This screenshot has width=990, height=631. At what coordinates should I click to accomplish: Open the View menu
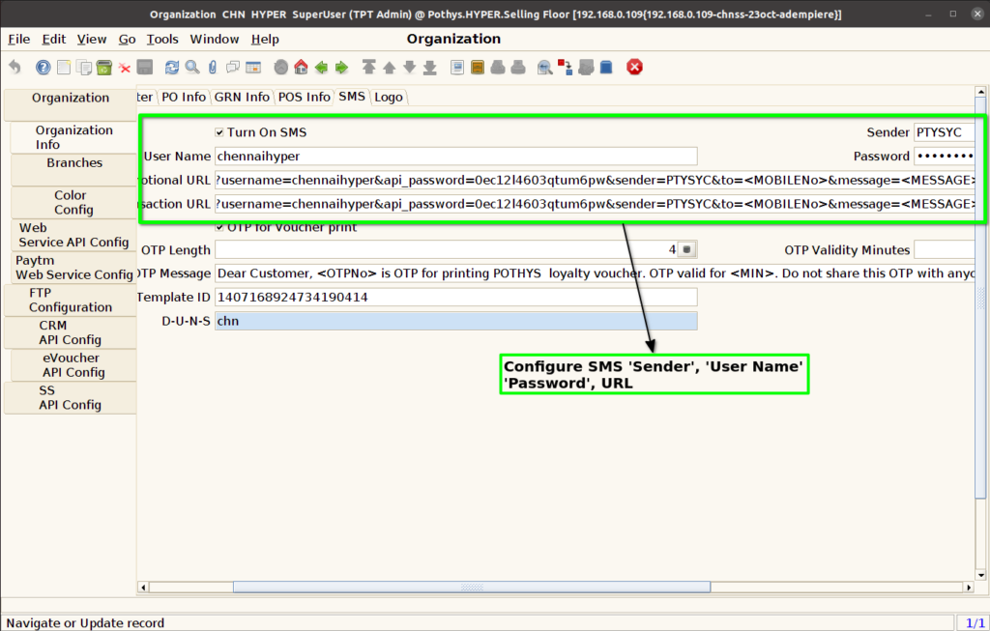(92, 39)
